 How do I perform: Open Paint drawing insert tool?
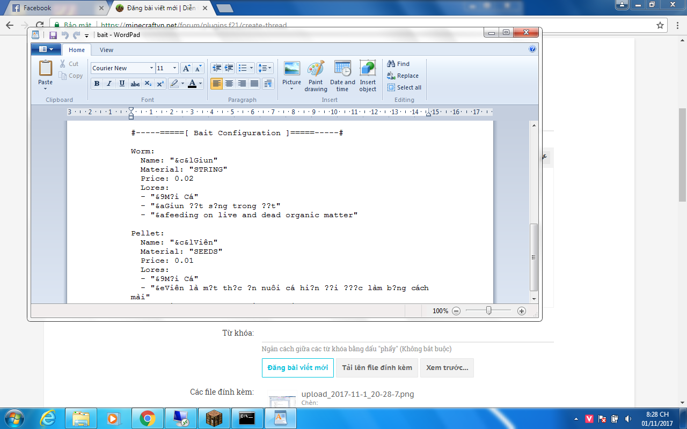316,69
